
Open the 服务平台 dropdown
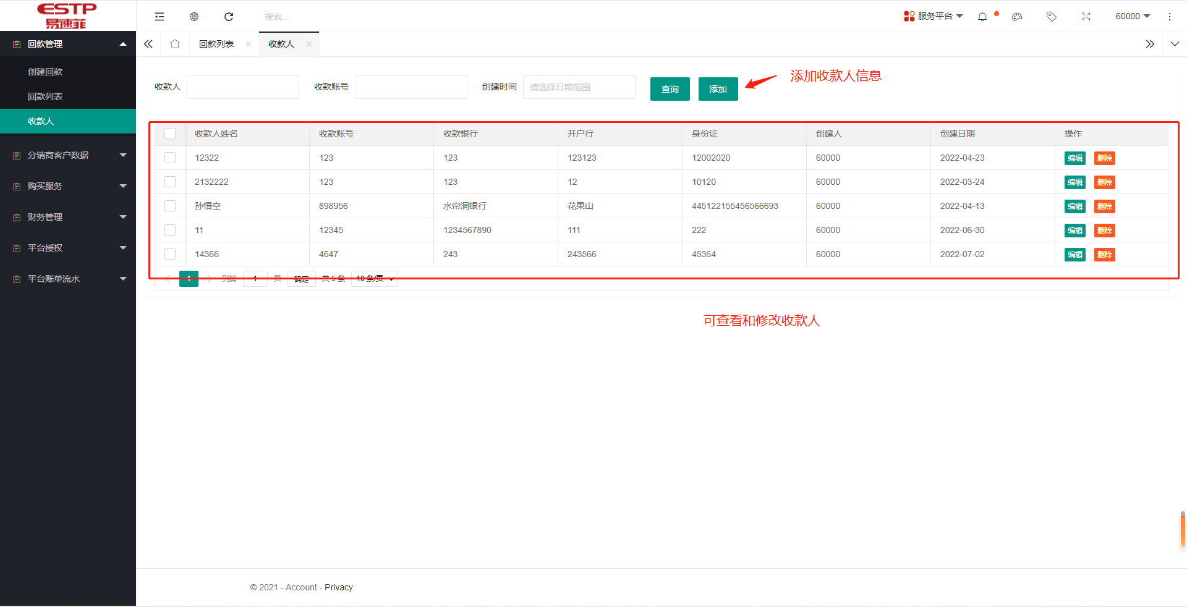(x=934, y=16)
